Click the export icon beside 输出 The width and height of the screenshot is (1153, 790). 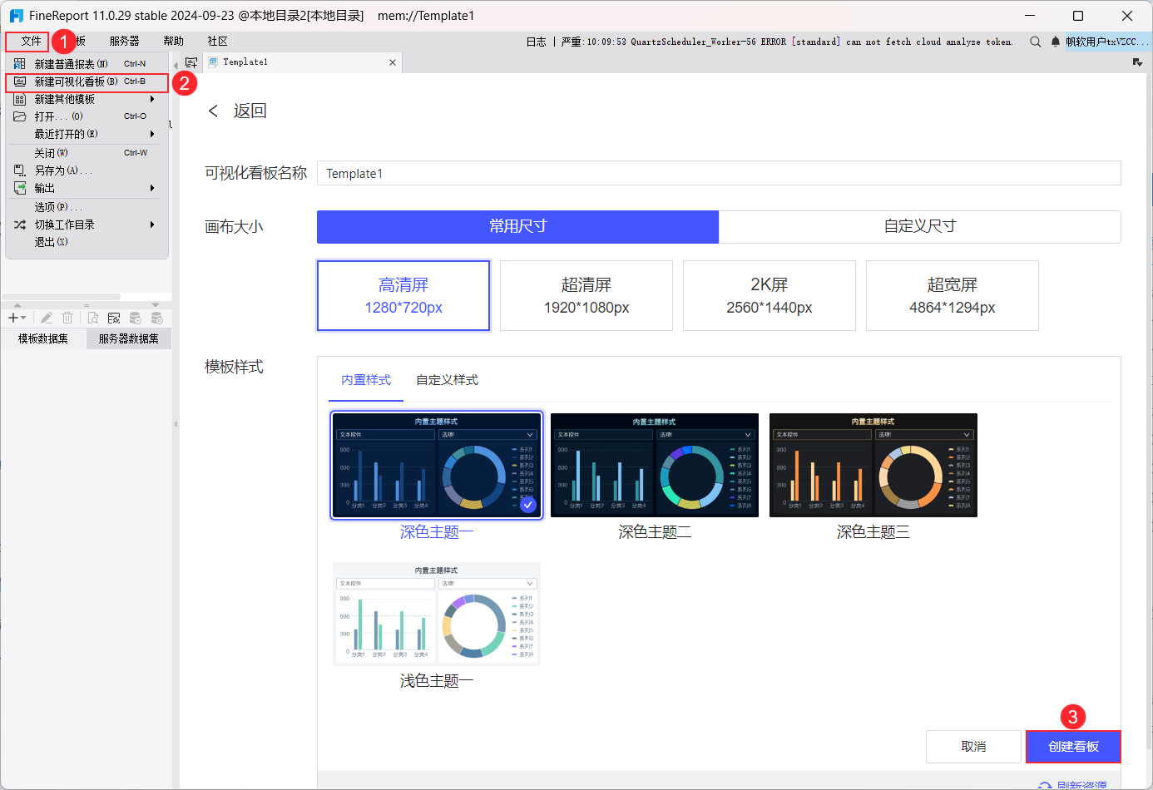[20, 188]
